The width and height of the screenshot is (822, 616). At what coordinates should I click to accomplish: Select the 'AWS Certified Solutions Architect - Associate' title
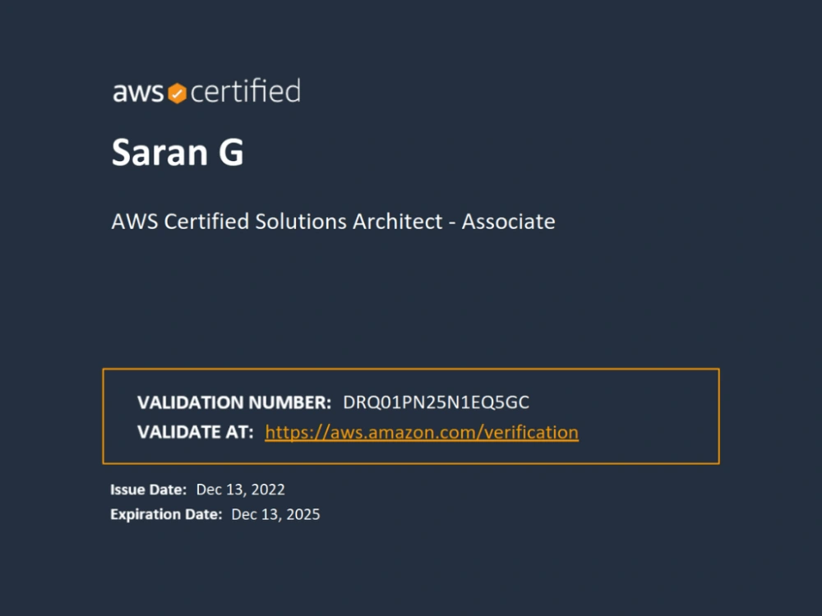tap(333, 221)
